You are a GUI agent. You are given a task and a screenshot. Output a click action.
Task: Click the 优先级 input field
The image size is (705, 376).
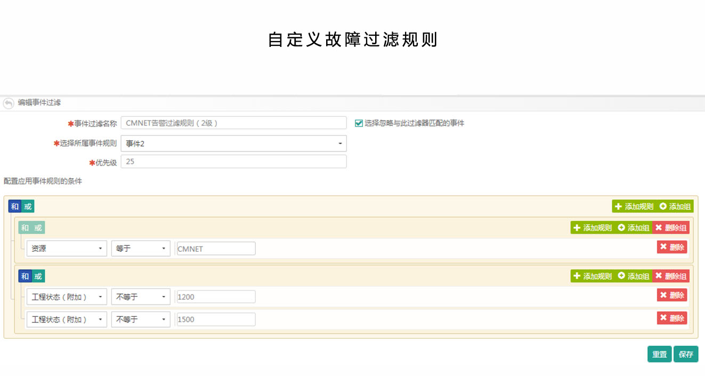[x=233, y=162]
